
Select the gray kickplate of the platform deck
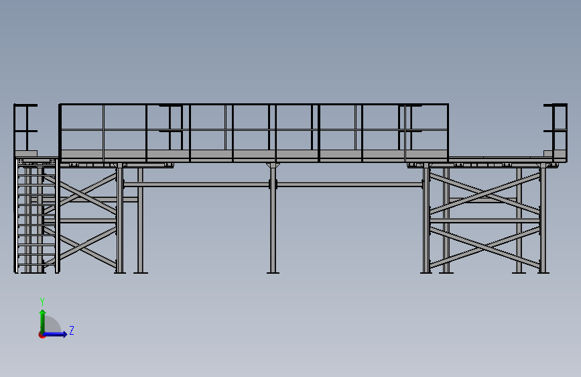point(254,154)
